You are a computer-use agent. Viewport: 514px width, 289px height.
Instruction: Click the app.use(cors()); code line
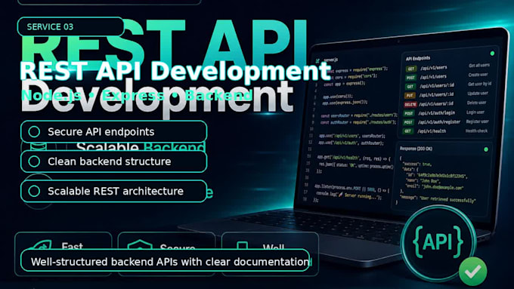pyautogui.click(x=338, y=97)
